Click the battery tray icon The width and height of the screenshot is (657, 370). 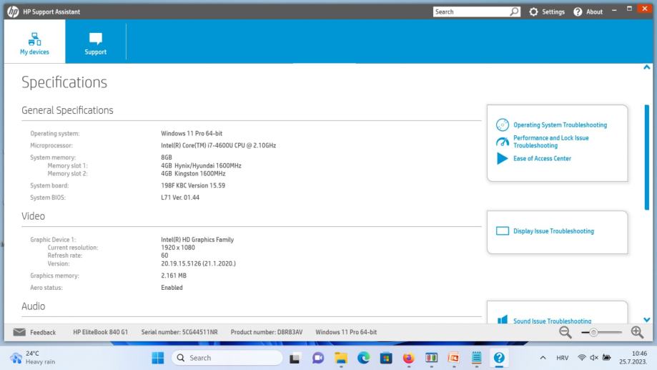[x=606, y=358]
